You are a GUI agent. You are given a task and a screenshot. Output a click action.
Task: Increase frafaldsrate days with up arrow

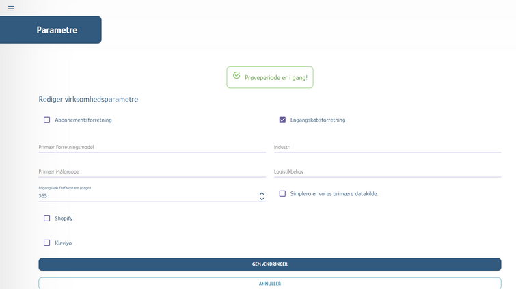pyautogui.click(x=262, y=193)
